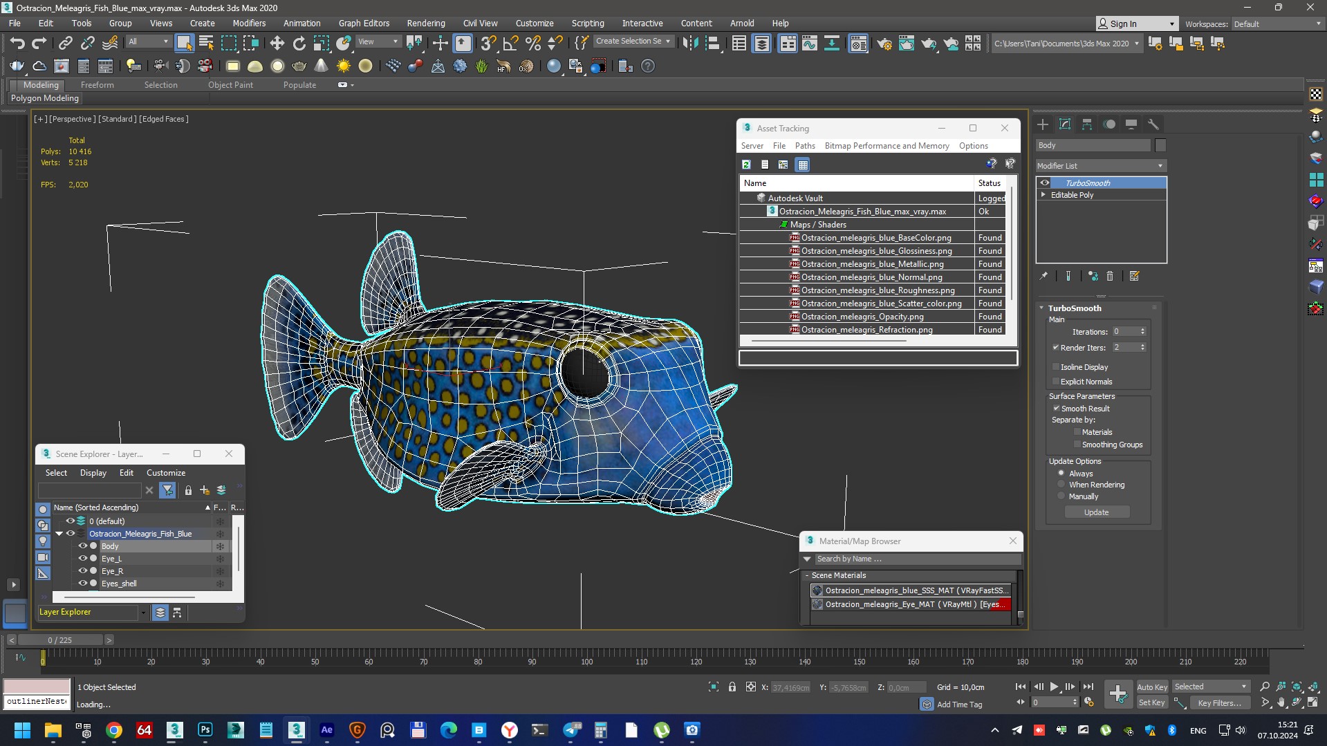Viewport: 1327px width, 746px height.
Task: Open the Utilities command panel tab
Action: [1153, 124]
